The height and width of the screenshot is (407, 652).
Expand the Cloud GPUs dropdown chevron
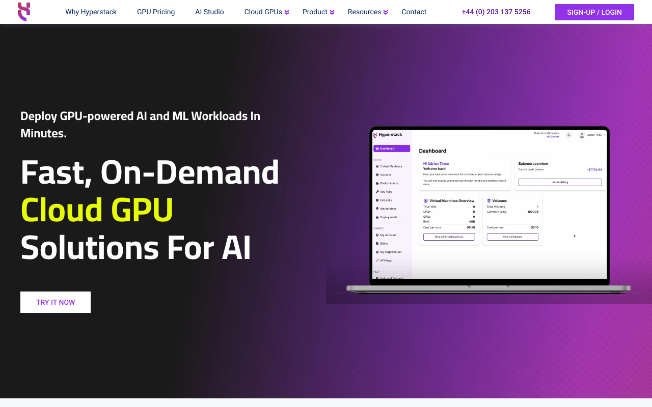coord(287,12)
